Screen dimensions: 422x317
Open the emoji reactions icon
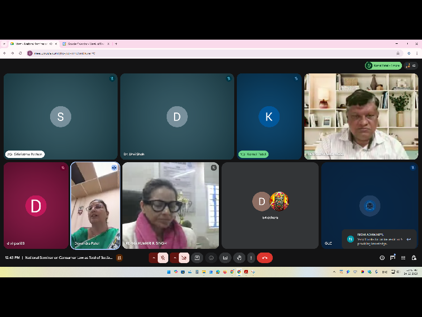(211, 258)
